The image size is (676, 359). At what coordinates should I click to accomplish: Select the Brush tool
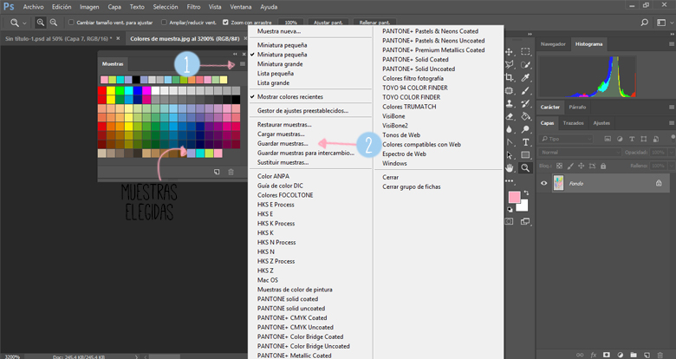click(525, 90)
